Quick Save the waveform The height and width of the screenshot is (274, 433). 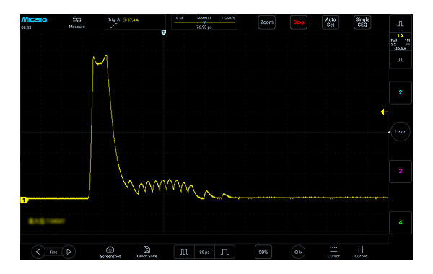click(147, 252)
